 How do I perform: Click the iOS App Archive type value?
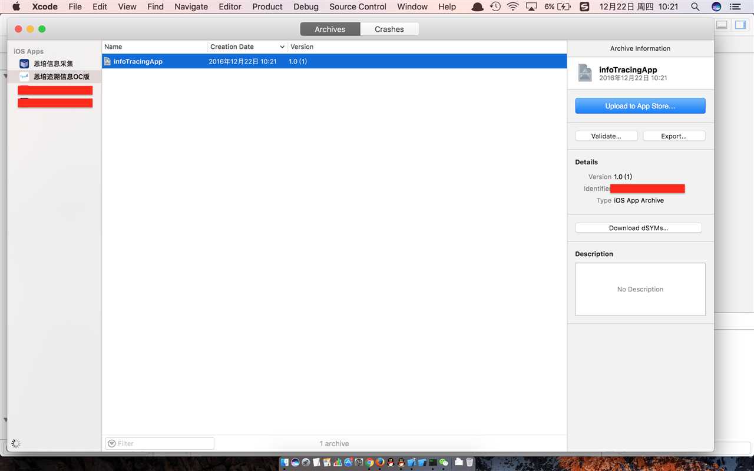click(x=639, y=200)
